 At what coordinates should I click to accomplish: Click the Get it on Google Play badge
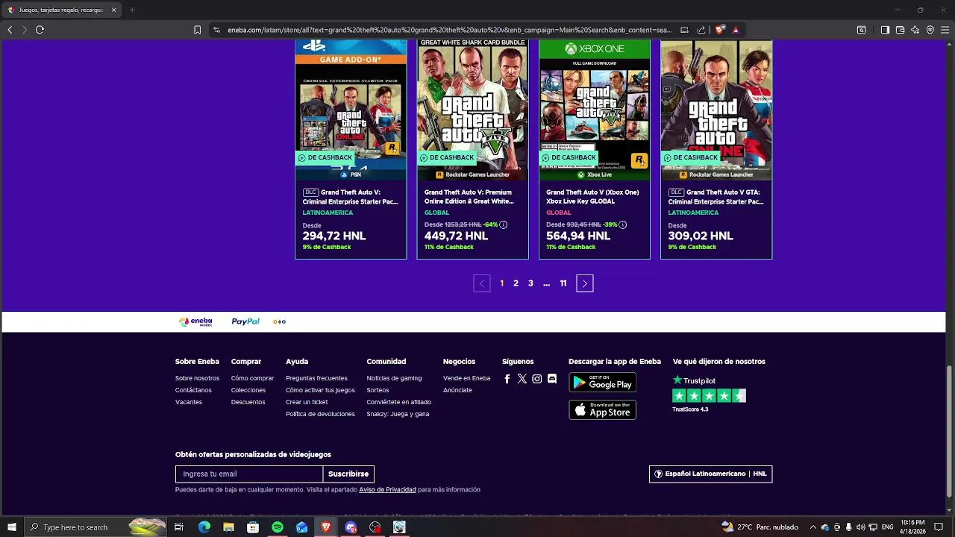pyautogui.click(x=603, y=383)
